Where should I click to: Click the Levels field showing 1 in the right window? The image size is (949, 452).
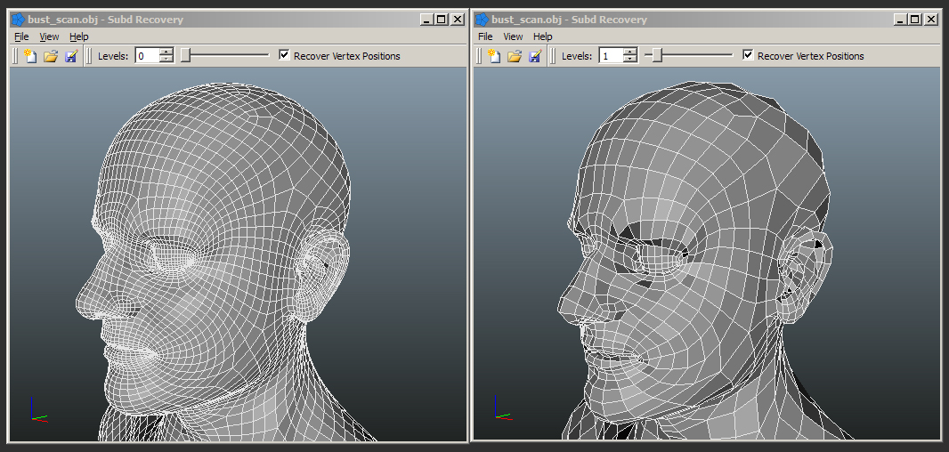click(612, 56)
